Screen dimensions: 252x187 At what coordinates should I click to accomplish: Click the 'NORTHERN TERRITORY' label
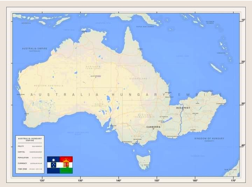point(93,67)
